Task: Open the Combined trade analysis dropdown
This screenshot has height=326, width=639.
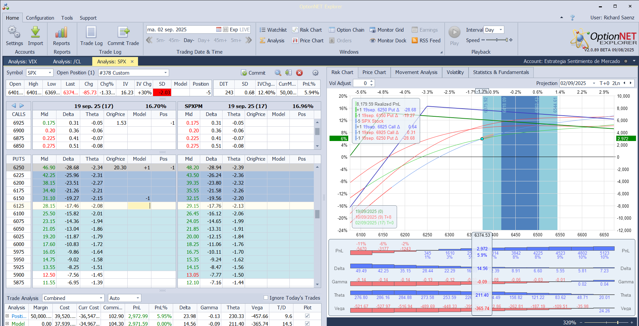Action: pyautogui.click(x=101, y=298)
